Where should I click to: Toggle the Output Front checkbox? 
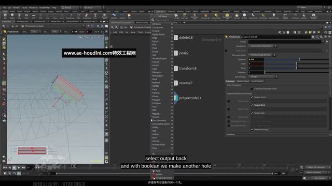252,97
